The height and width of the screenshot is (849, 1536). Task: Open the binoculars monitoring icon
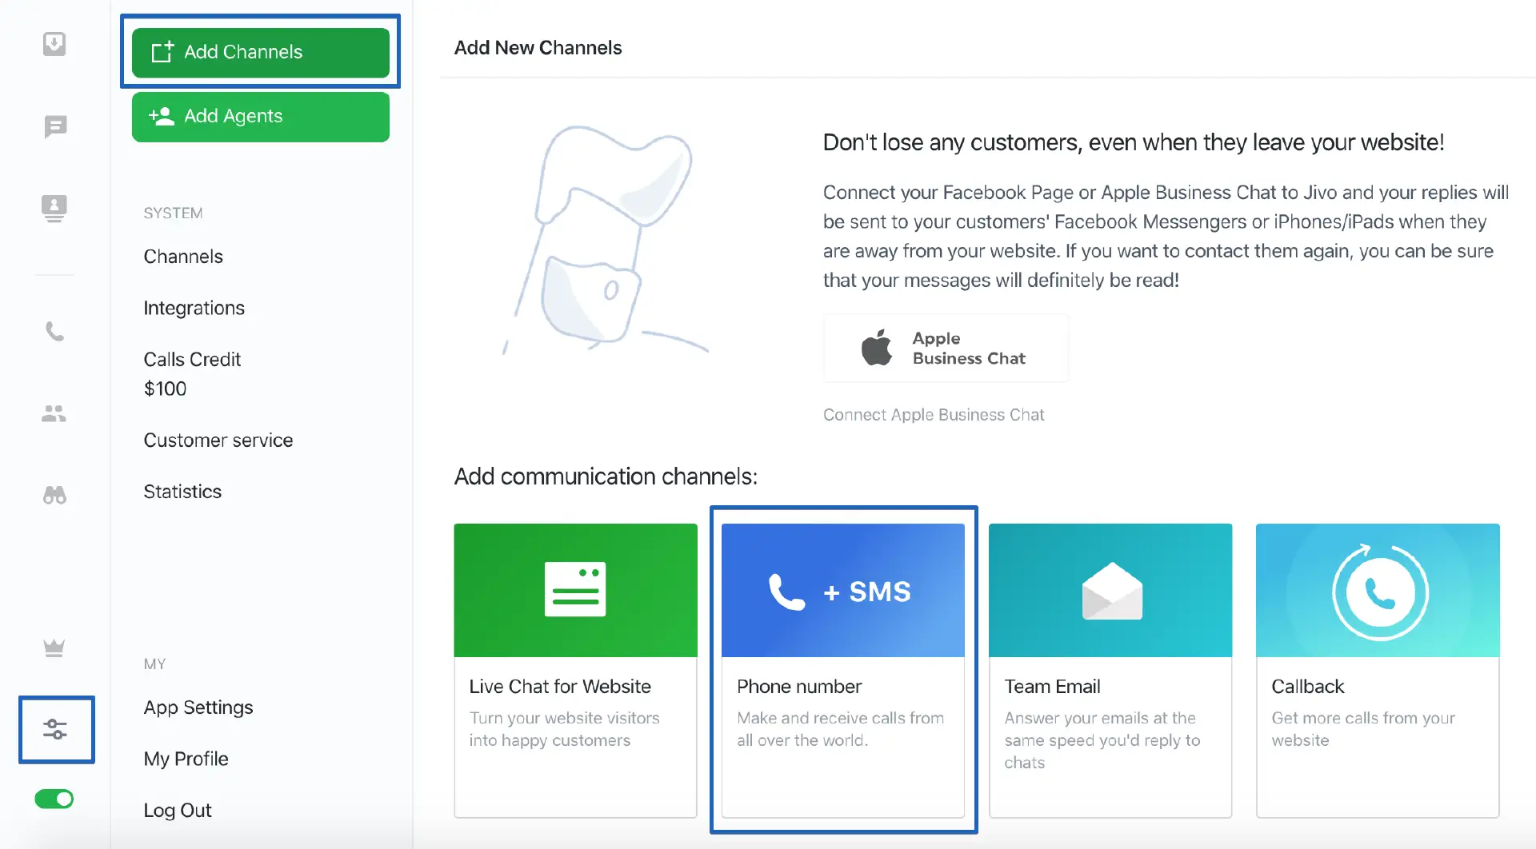tap(54, 495)
